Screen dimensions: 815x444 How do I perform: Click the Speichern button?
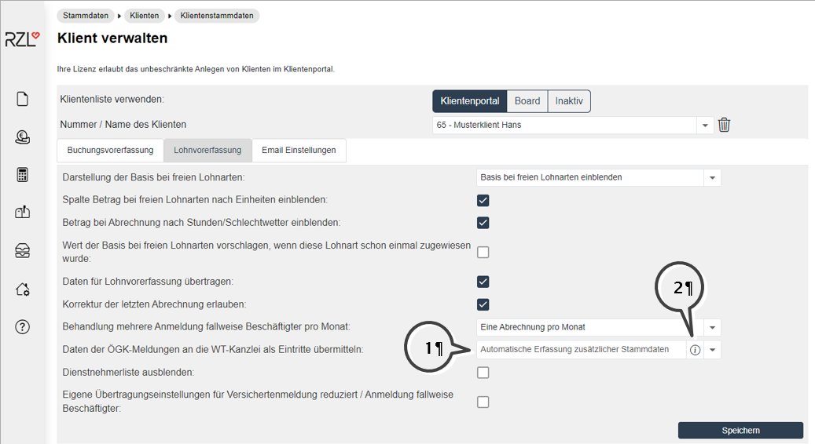pos(740,431)
